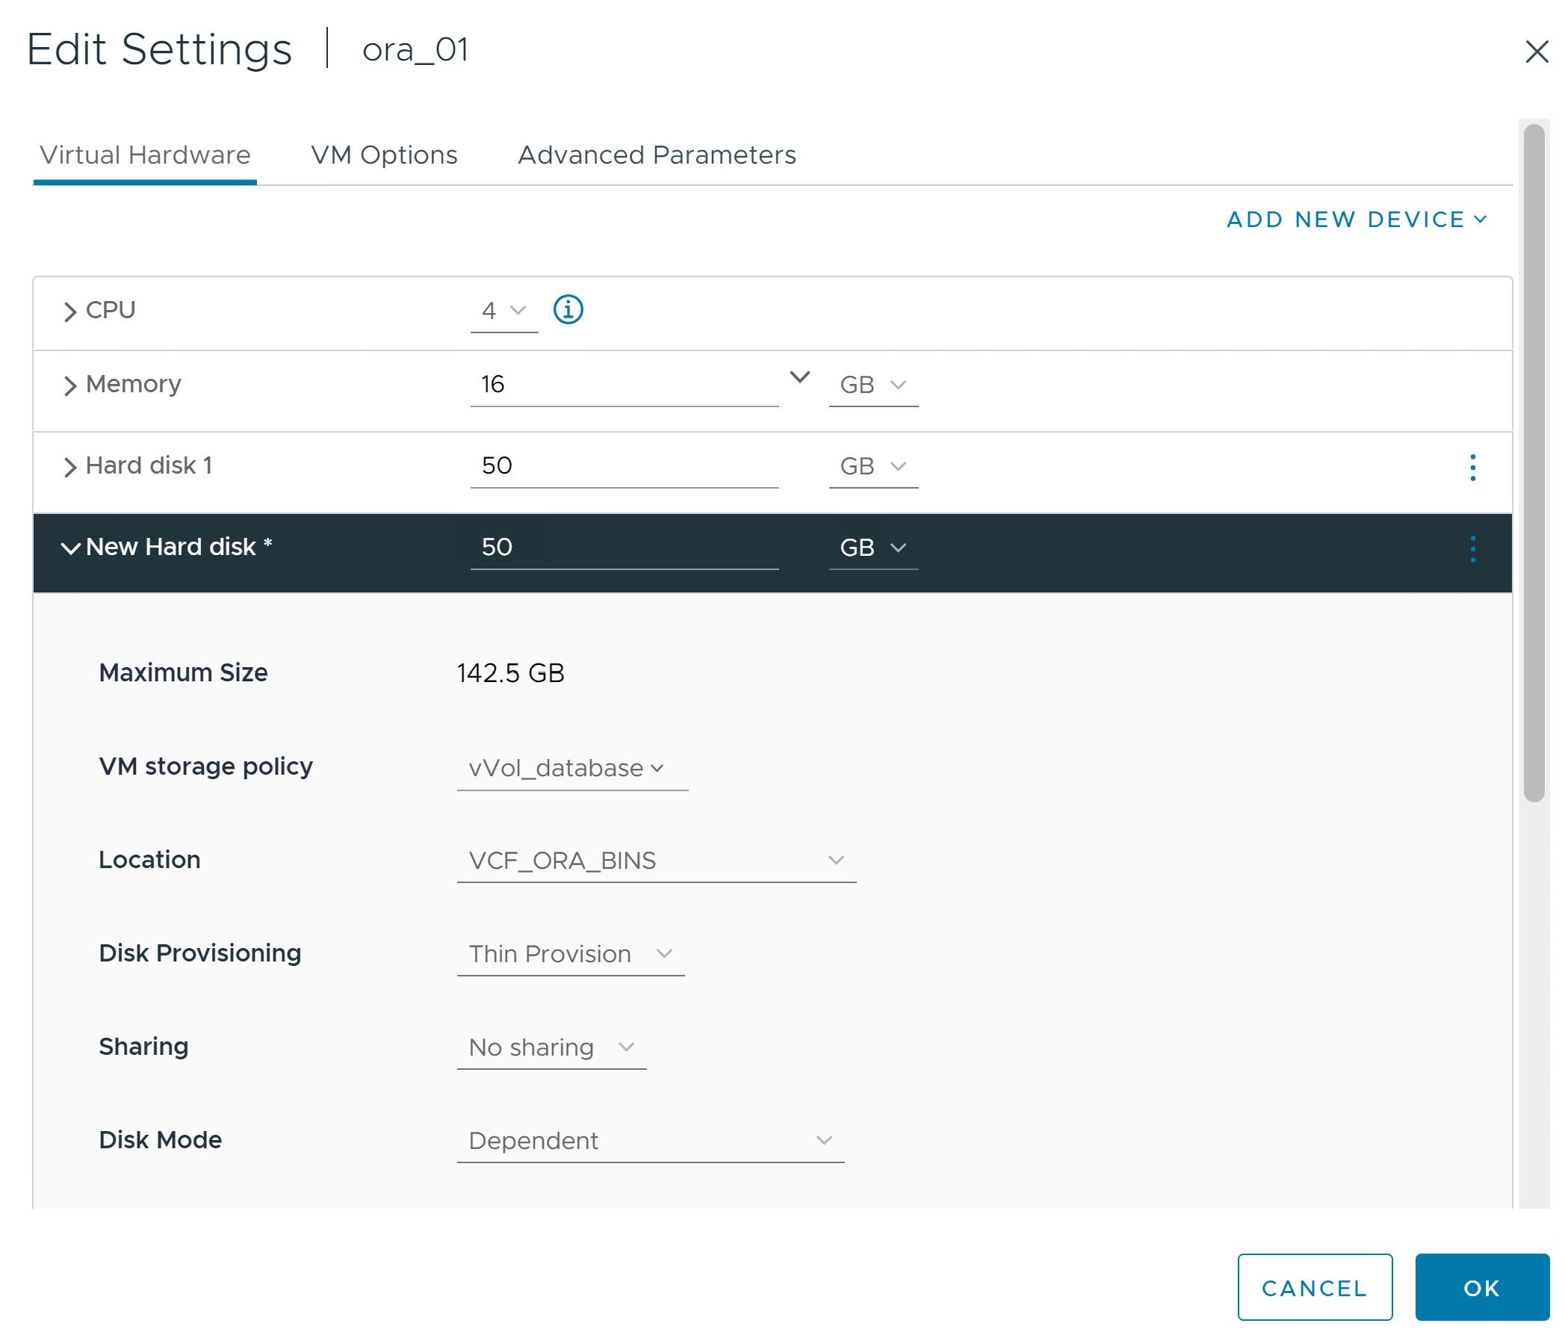Switch to the Advanced Parameters tab
This screenshot has height=1341, width=1565.
click(x=657, y=153)
